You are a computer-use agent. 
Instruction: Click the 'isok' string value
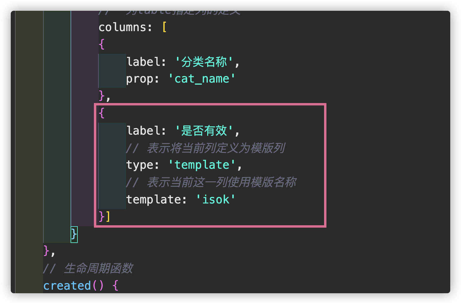tap(216, 200)
